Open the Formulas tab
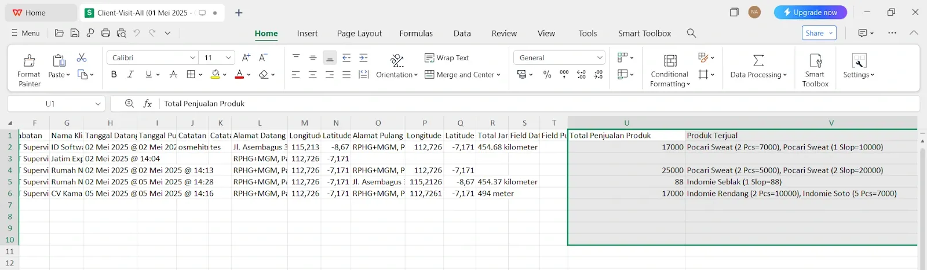Image resolution: width=927 pixels, height=270 pixels. tap(416, 33)
